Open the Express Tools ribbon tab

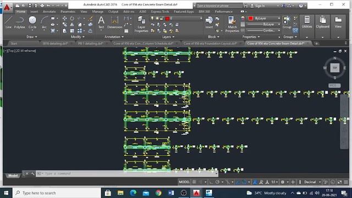pyautogui.click(x=160, y=12)
